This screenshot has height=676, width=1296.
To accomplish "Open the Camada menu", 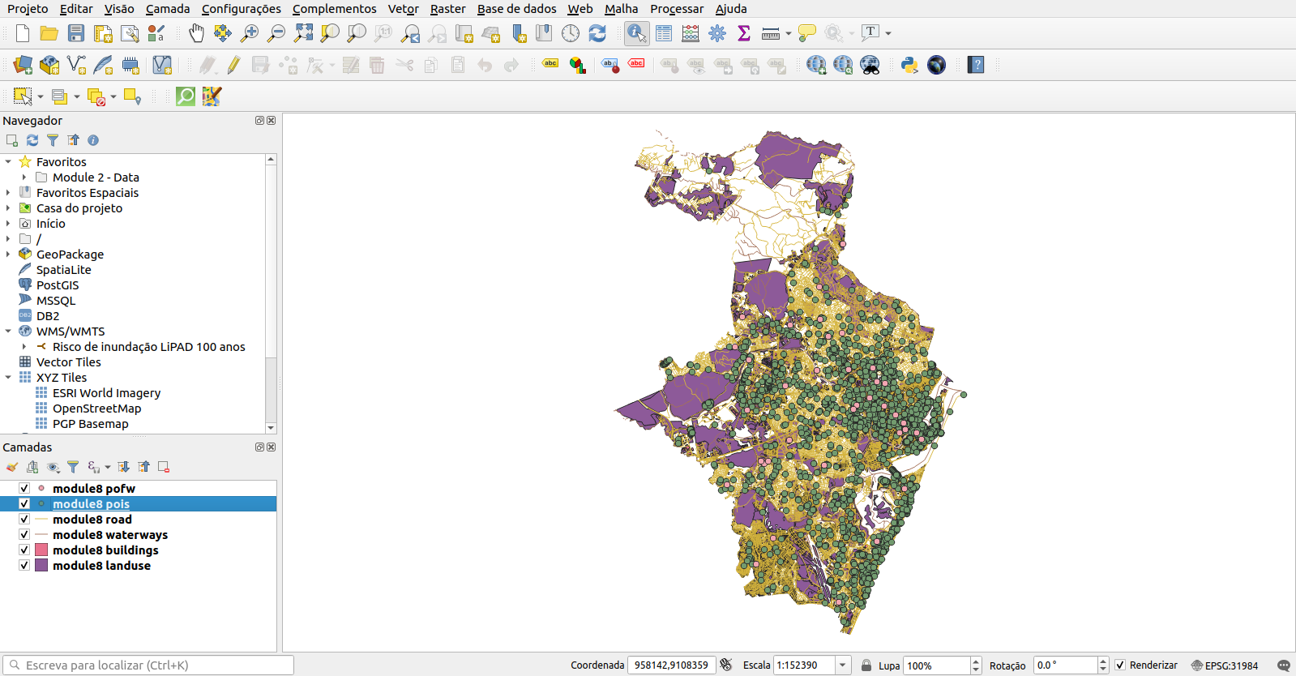I will pos(168,9).
